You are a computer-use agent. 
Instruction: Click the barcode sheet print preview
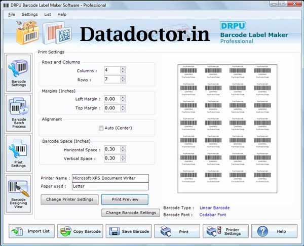(227, 129)
